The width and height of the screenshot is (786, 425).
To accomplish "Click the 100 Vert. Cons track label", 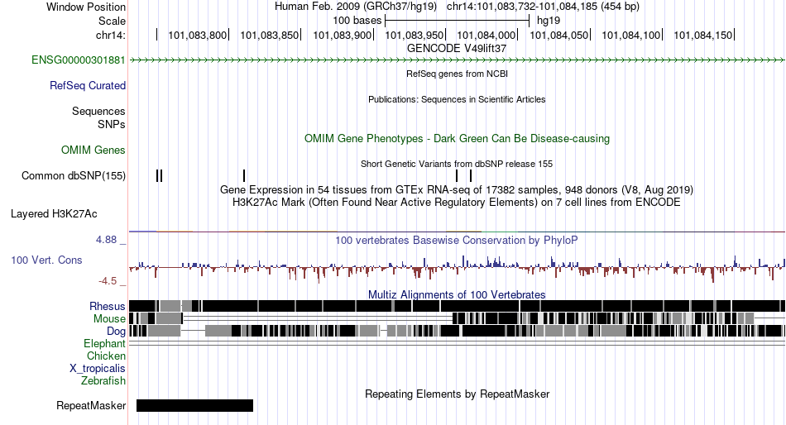I will 46,260.
